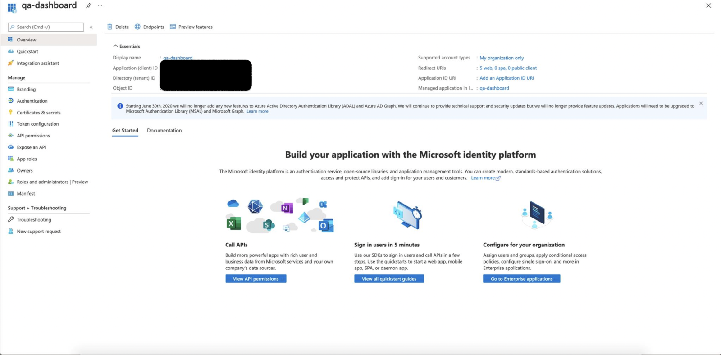This screenshot has width=721, height=355.
Task: Click the App roles icon
Action: 10,159
